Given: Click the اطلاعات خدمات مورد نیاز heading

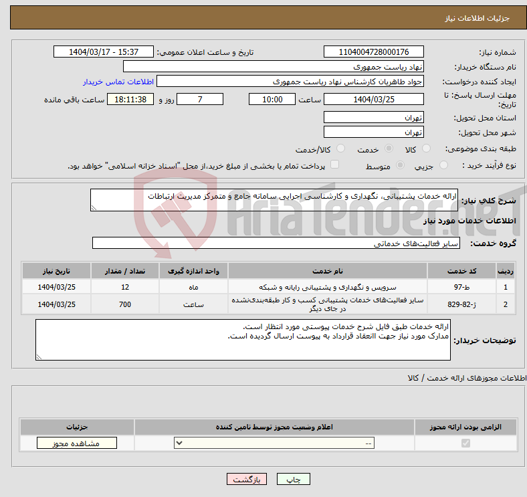Looking at the screenshot, I should (469, 221).
